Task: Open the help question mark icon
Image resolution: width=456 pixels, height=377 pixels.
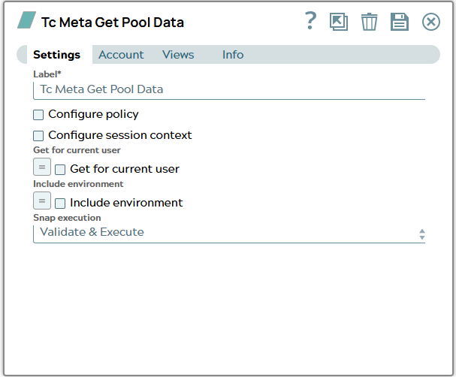Action: 310,20
